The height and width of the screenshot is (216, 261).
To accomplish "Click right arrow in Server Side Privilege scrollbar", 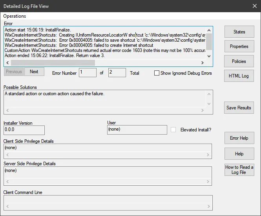I will pos(208,182).
